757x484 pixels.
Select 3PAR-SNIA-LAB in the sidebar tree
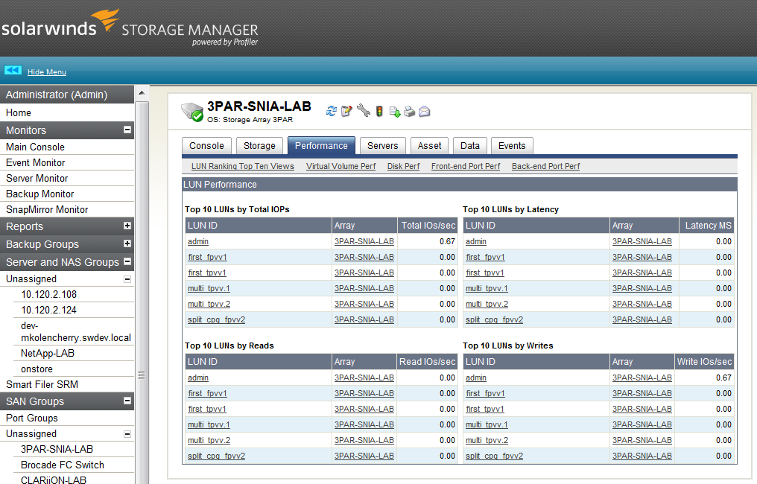click(x=57, y=449)
